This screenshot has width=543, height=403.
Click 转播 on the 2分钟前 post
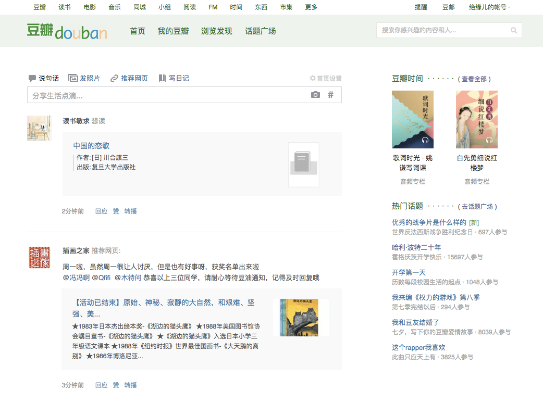point(130,211)
